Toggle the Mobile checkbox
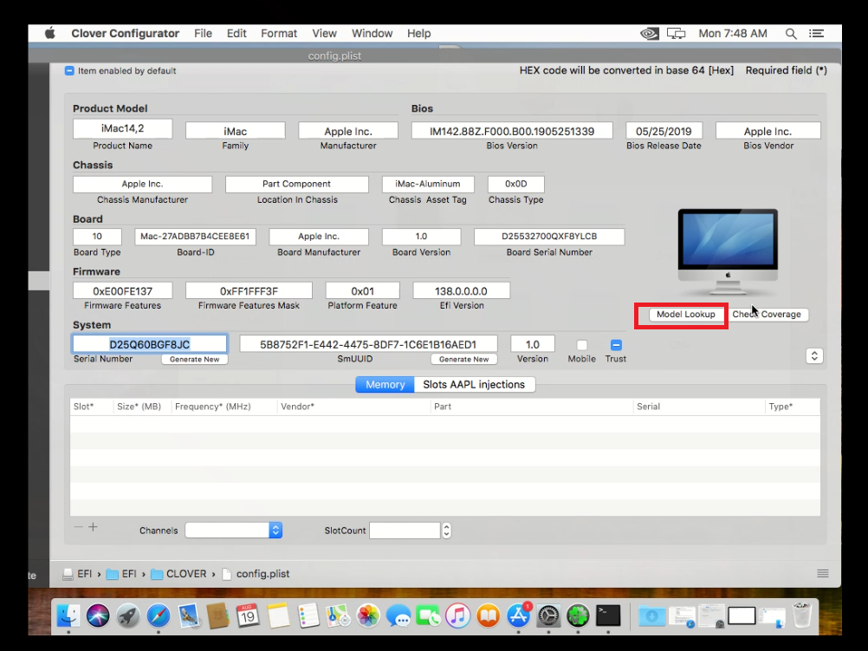Image resolution: width=868 pixels, height=651 pixels. click(x=582, y=345)
